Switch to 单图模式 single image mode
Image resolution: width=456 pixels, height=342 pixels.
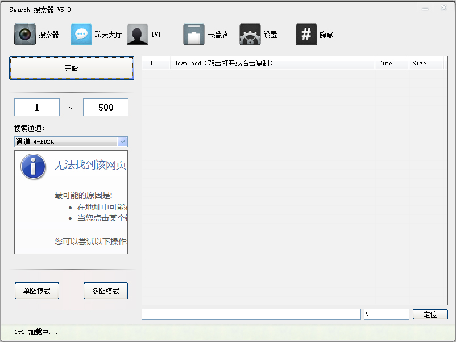pyautogui.click(x=37, y=291)
